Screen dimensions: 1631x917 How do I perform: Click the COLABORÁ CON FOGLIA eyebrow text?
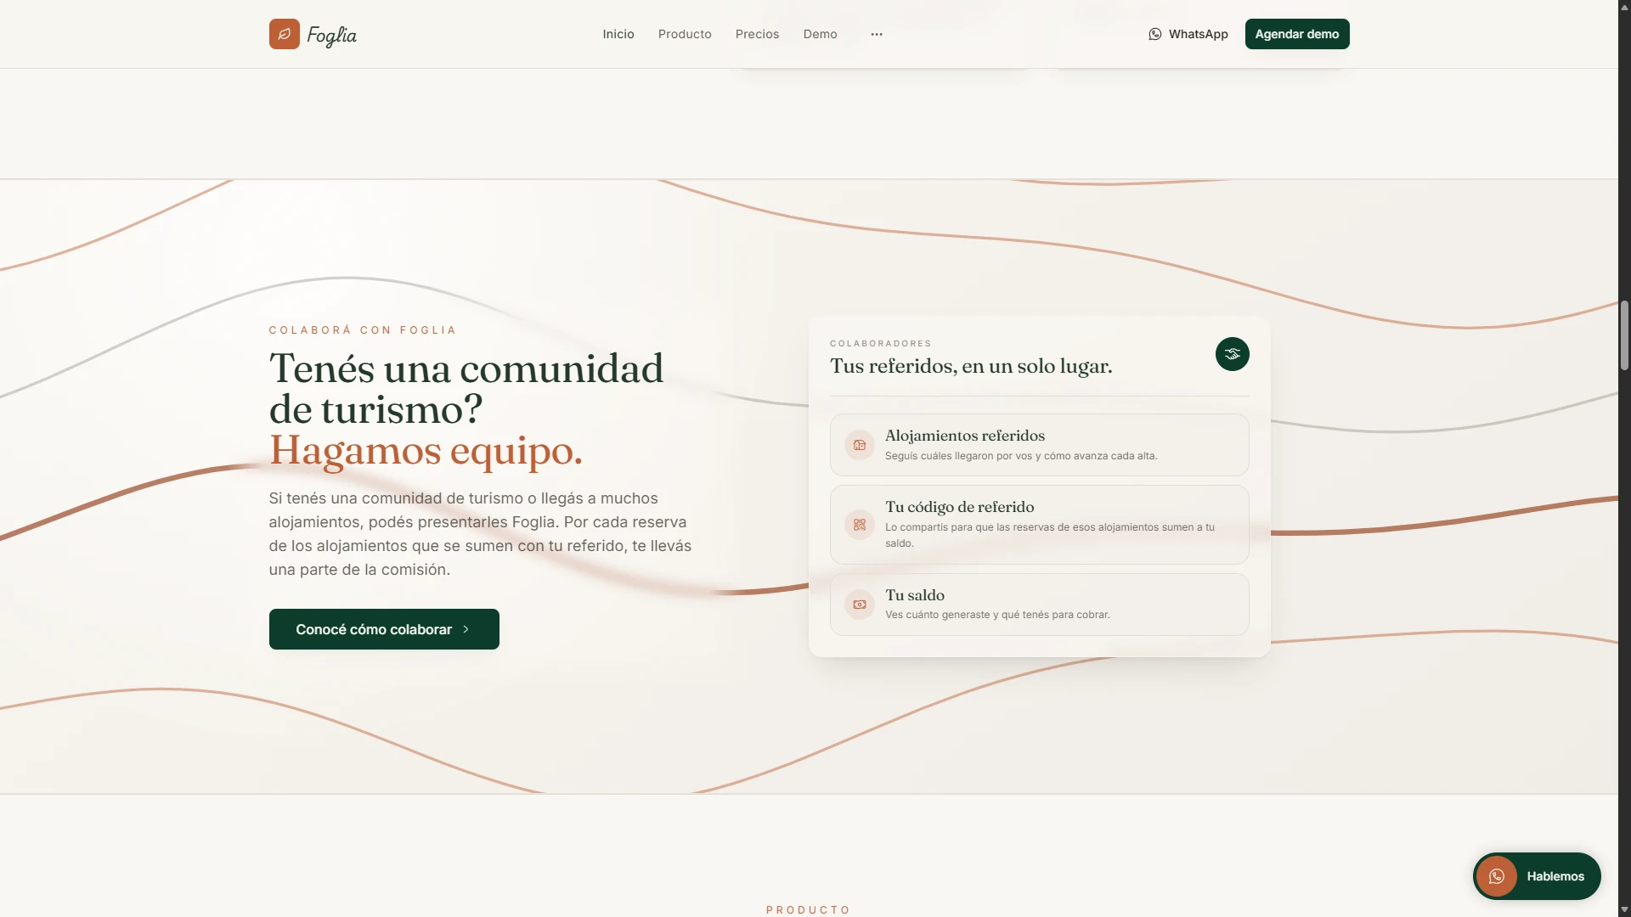[x=363, y=330]
